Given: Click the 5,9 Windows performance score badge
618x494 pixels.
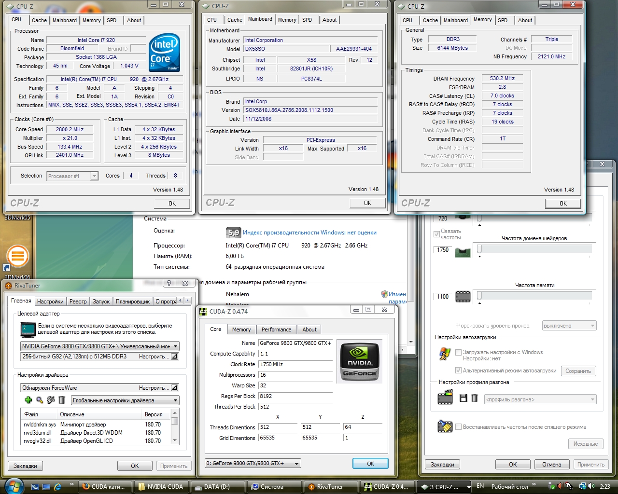Looking at the screenshot, I should tap(233, 233).
